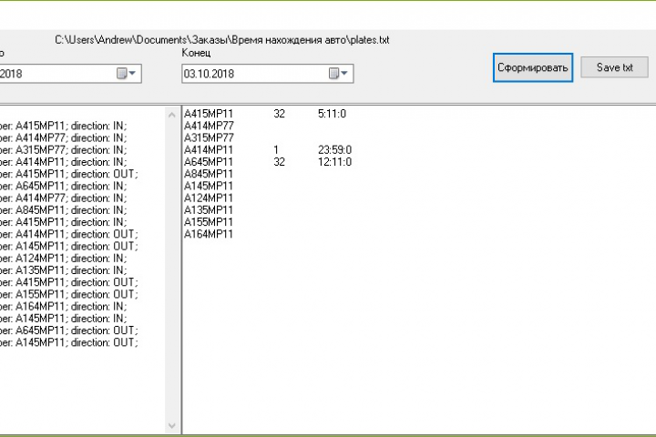Viewport: 656px width, 437px height.
Task: Click log line A315MP77 direction IN
Action: [63, 150]
